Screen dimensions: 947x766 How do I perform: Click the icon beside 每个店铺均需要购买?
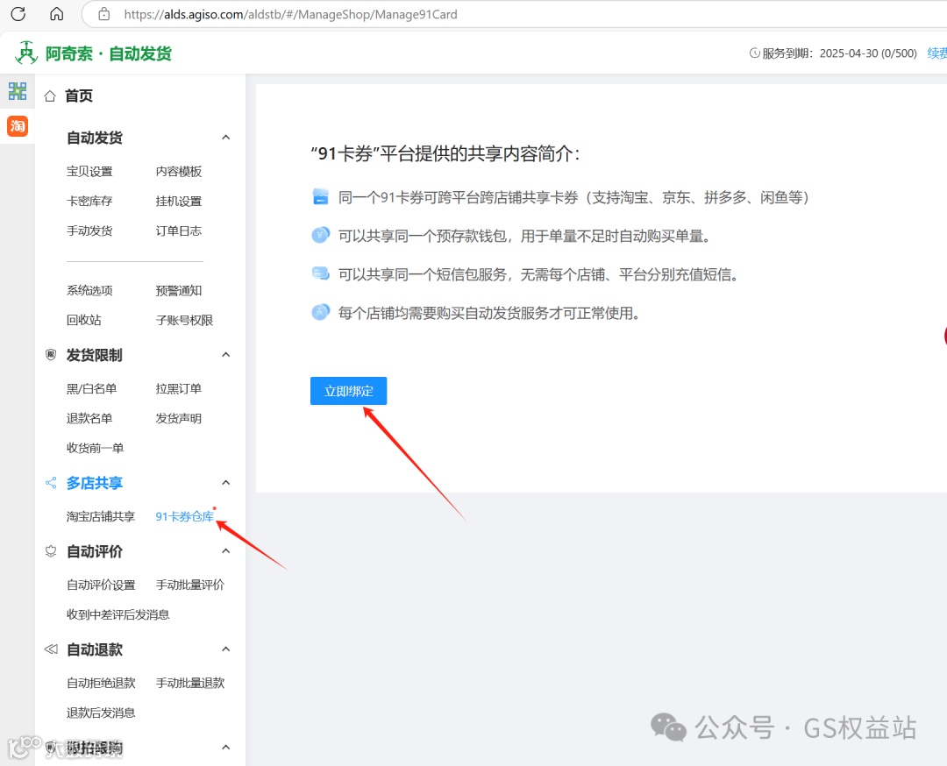click(321, 313)
